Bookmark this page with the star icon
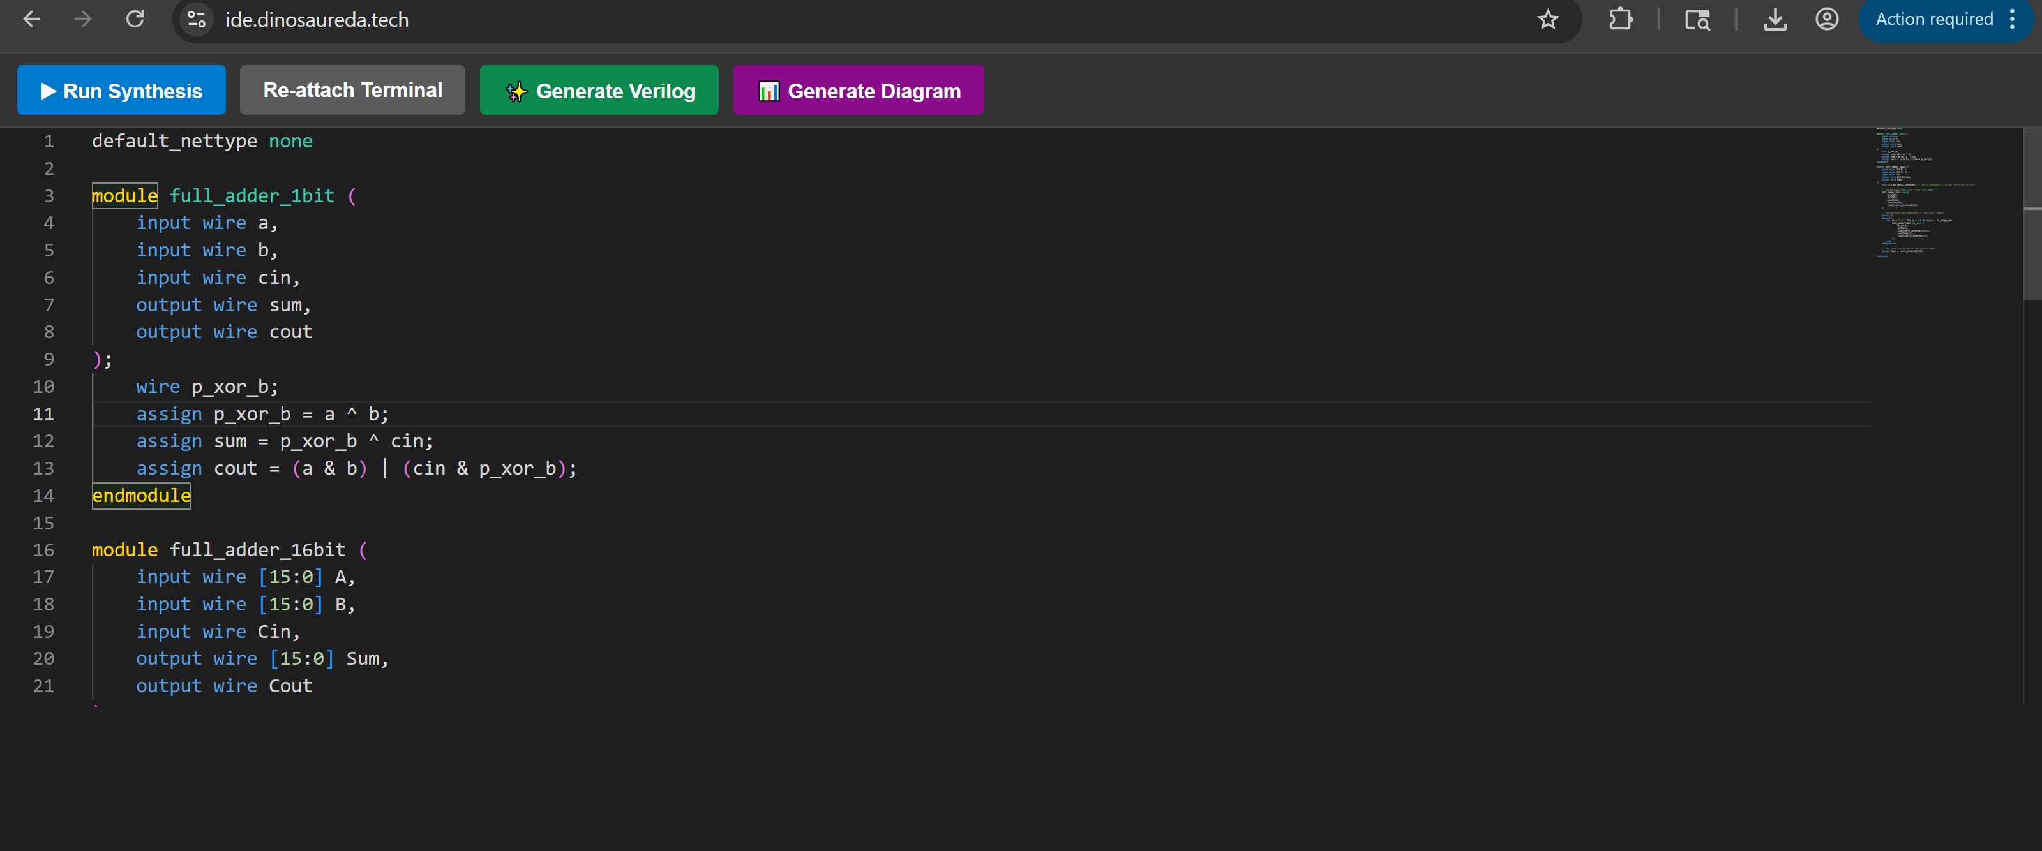Image resolution: width=2042 pixels, height=851 pixels. coord(1547,19)
